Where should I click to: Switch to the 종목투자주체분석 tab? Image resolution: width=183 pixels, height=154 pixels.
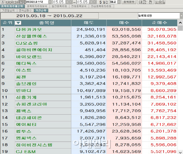[37, 6]
